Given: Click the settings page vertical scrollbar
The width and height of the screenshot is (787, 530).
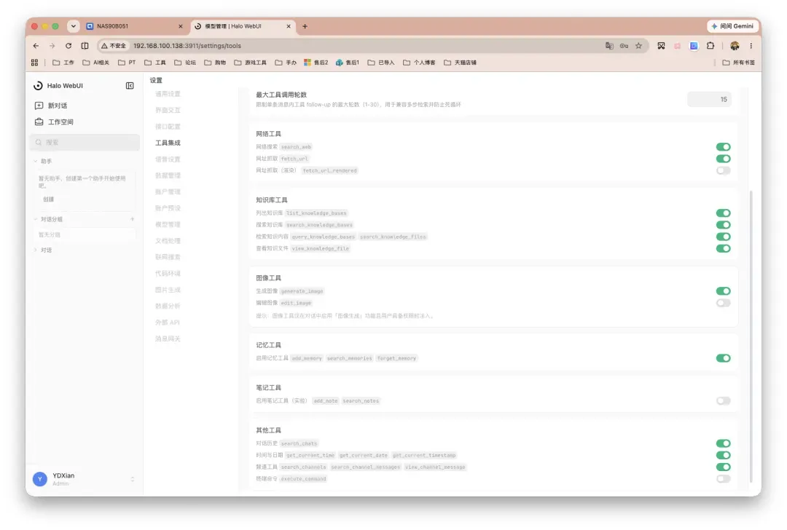Looking at the screenshot, I should [x=751, y=336].
